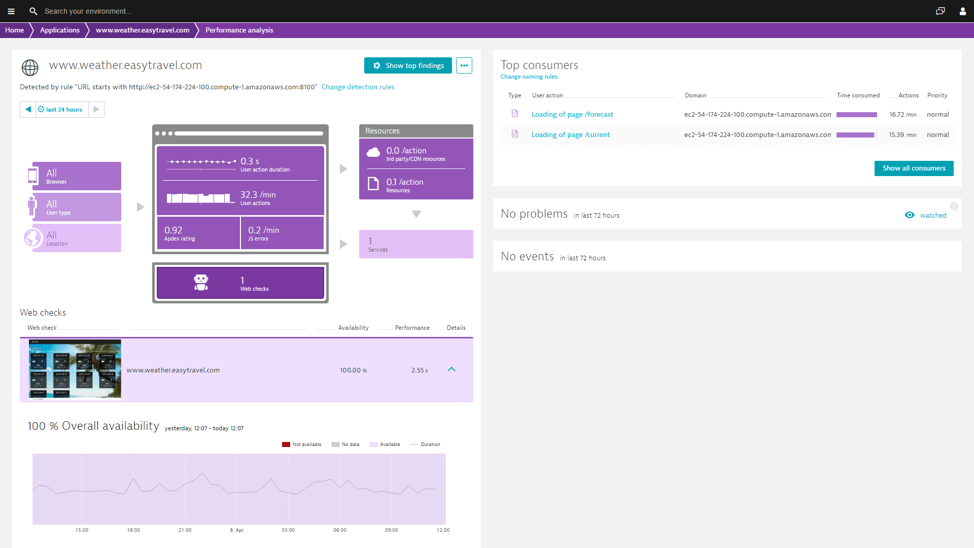Sort by Availability column header

tap(354, 328)
